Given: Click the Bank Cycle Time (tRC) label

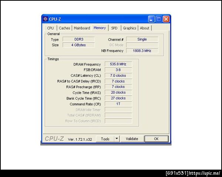Looking at the screenshot, I should [x=84, y=98].
